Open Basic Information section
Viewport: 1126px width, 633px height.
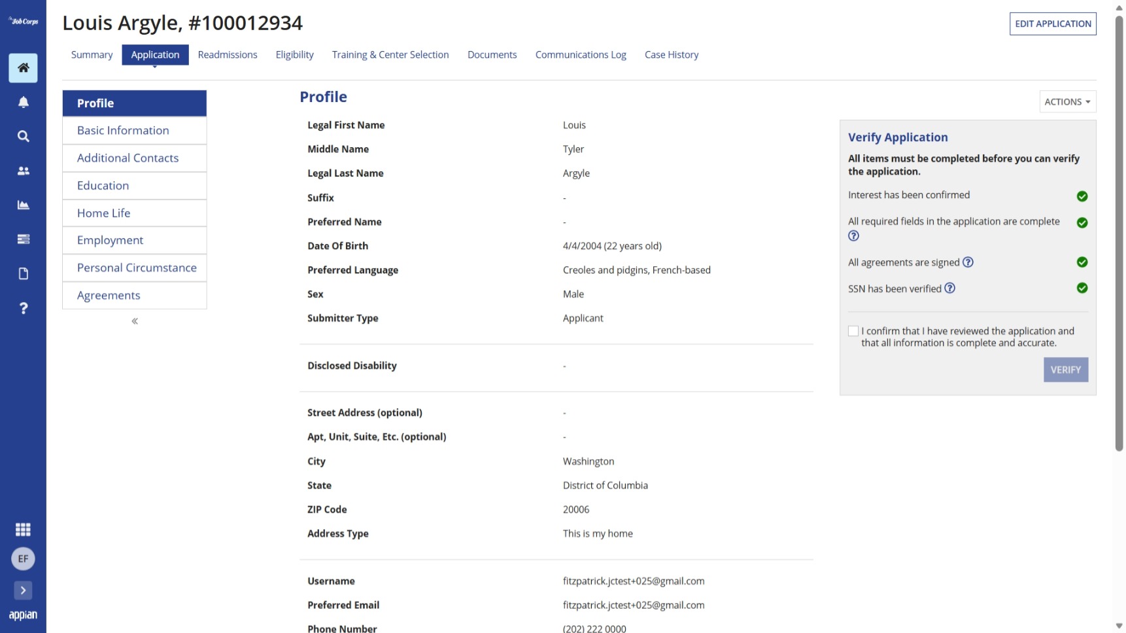coord(135,131)
